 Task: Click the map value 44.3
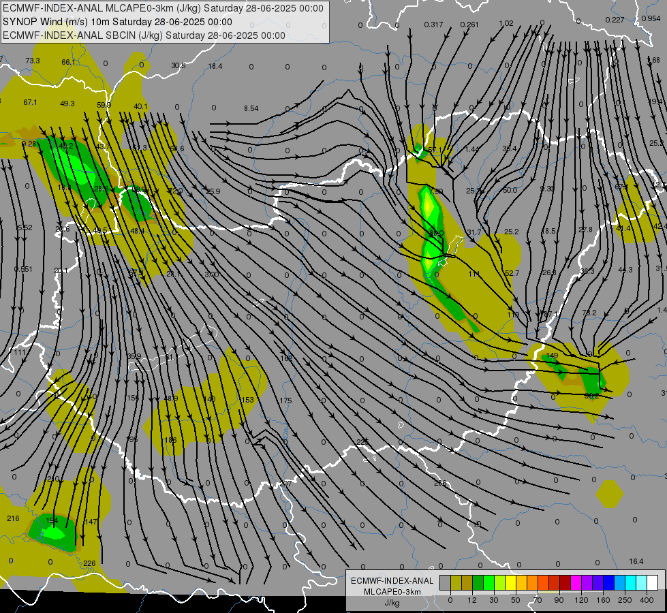point(625,270)
